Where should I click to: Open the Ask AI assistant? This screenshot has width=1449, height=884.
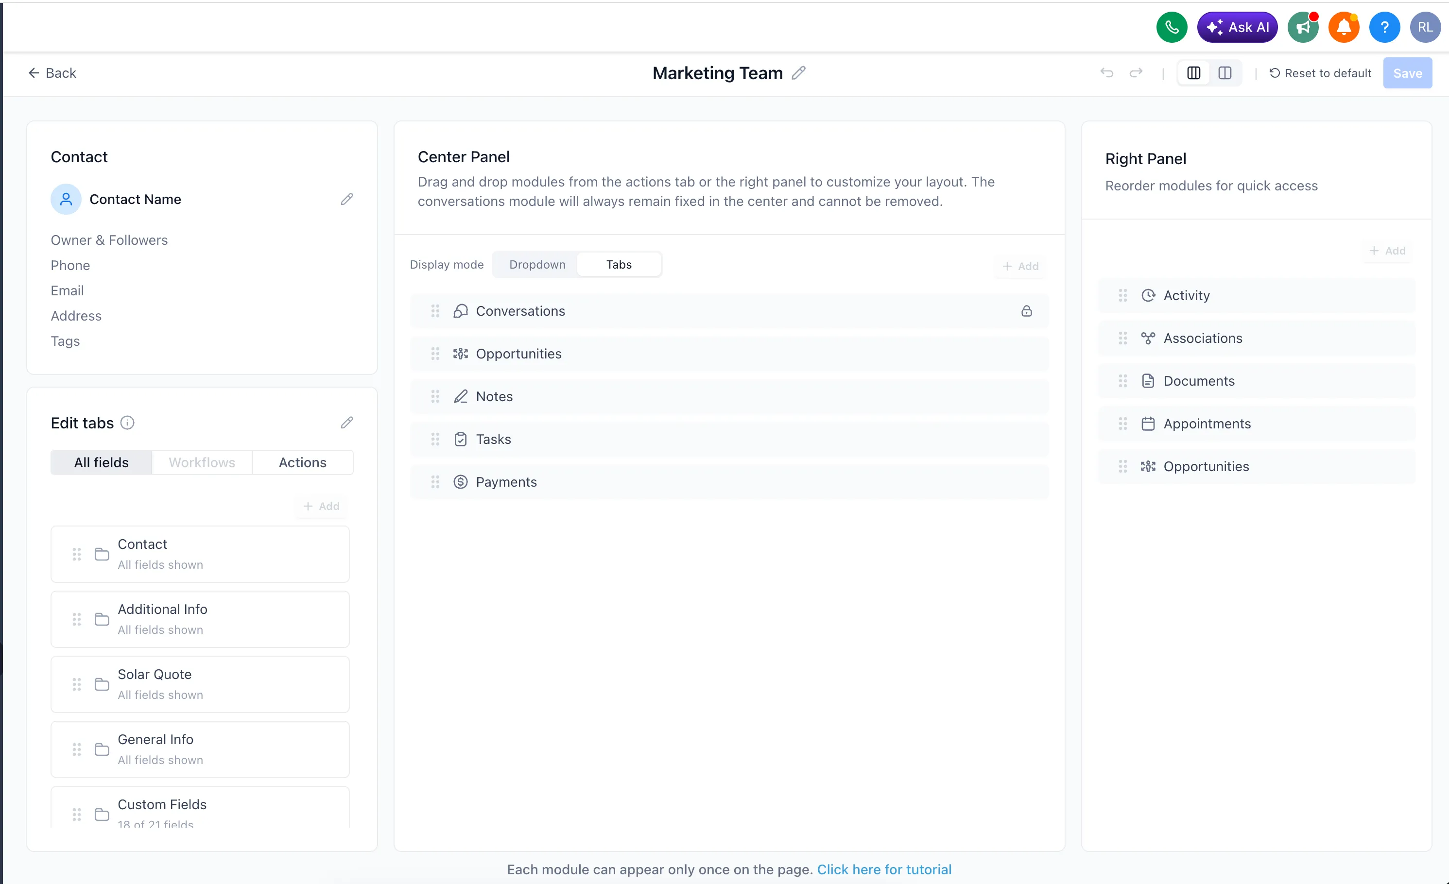[x=1237, y=27]
